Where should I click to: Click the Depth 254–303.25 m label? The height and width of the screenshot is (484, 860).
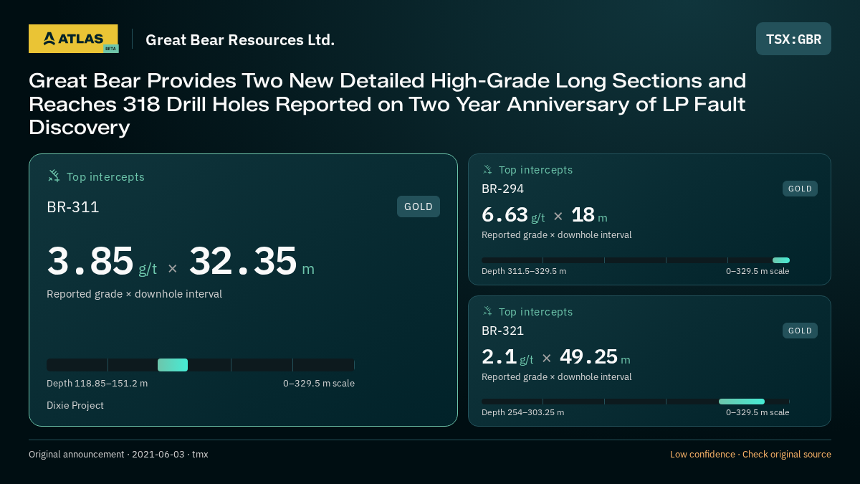522,412
